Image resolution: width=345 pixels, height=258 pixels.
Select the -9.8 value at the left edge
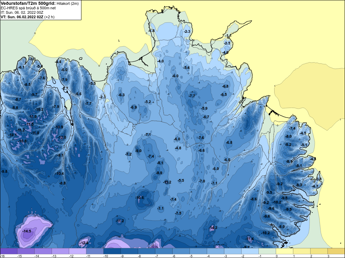coord(4,171)
